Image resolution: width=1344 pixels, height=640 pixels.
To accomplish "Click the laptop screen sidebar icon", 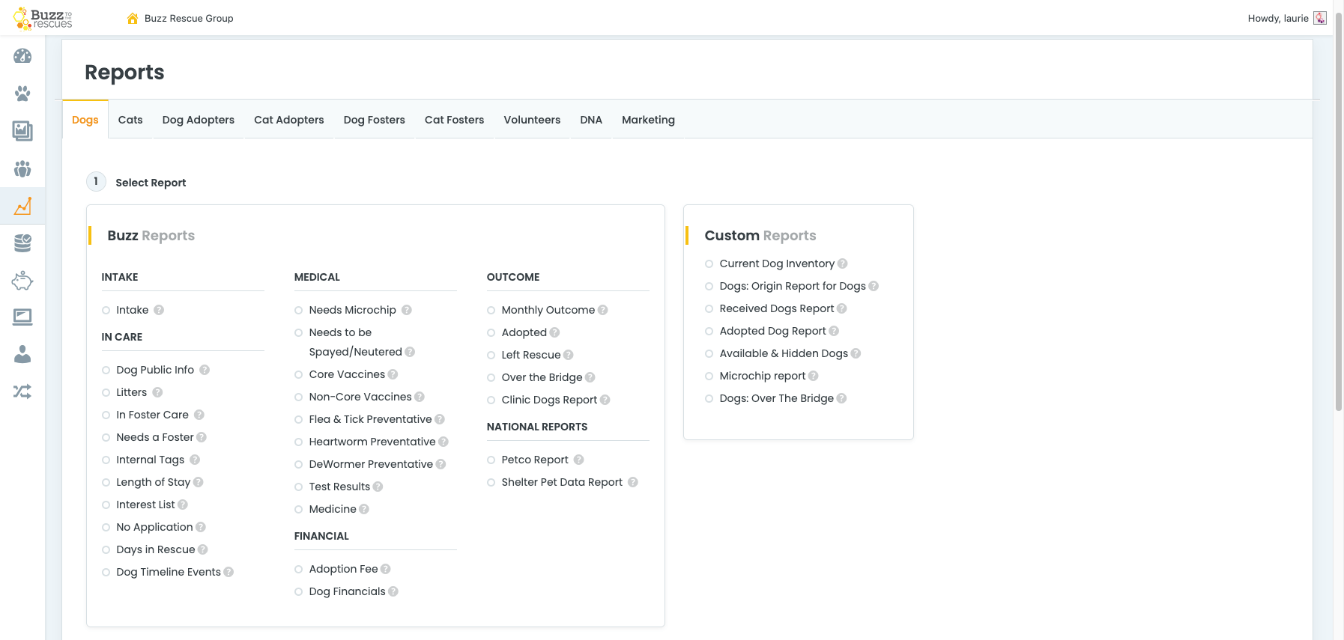I will 22,317.
